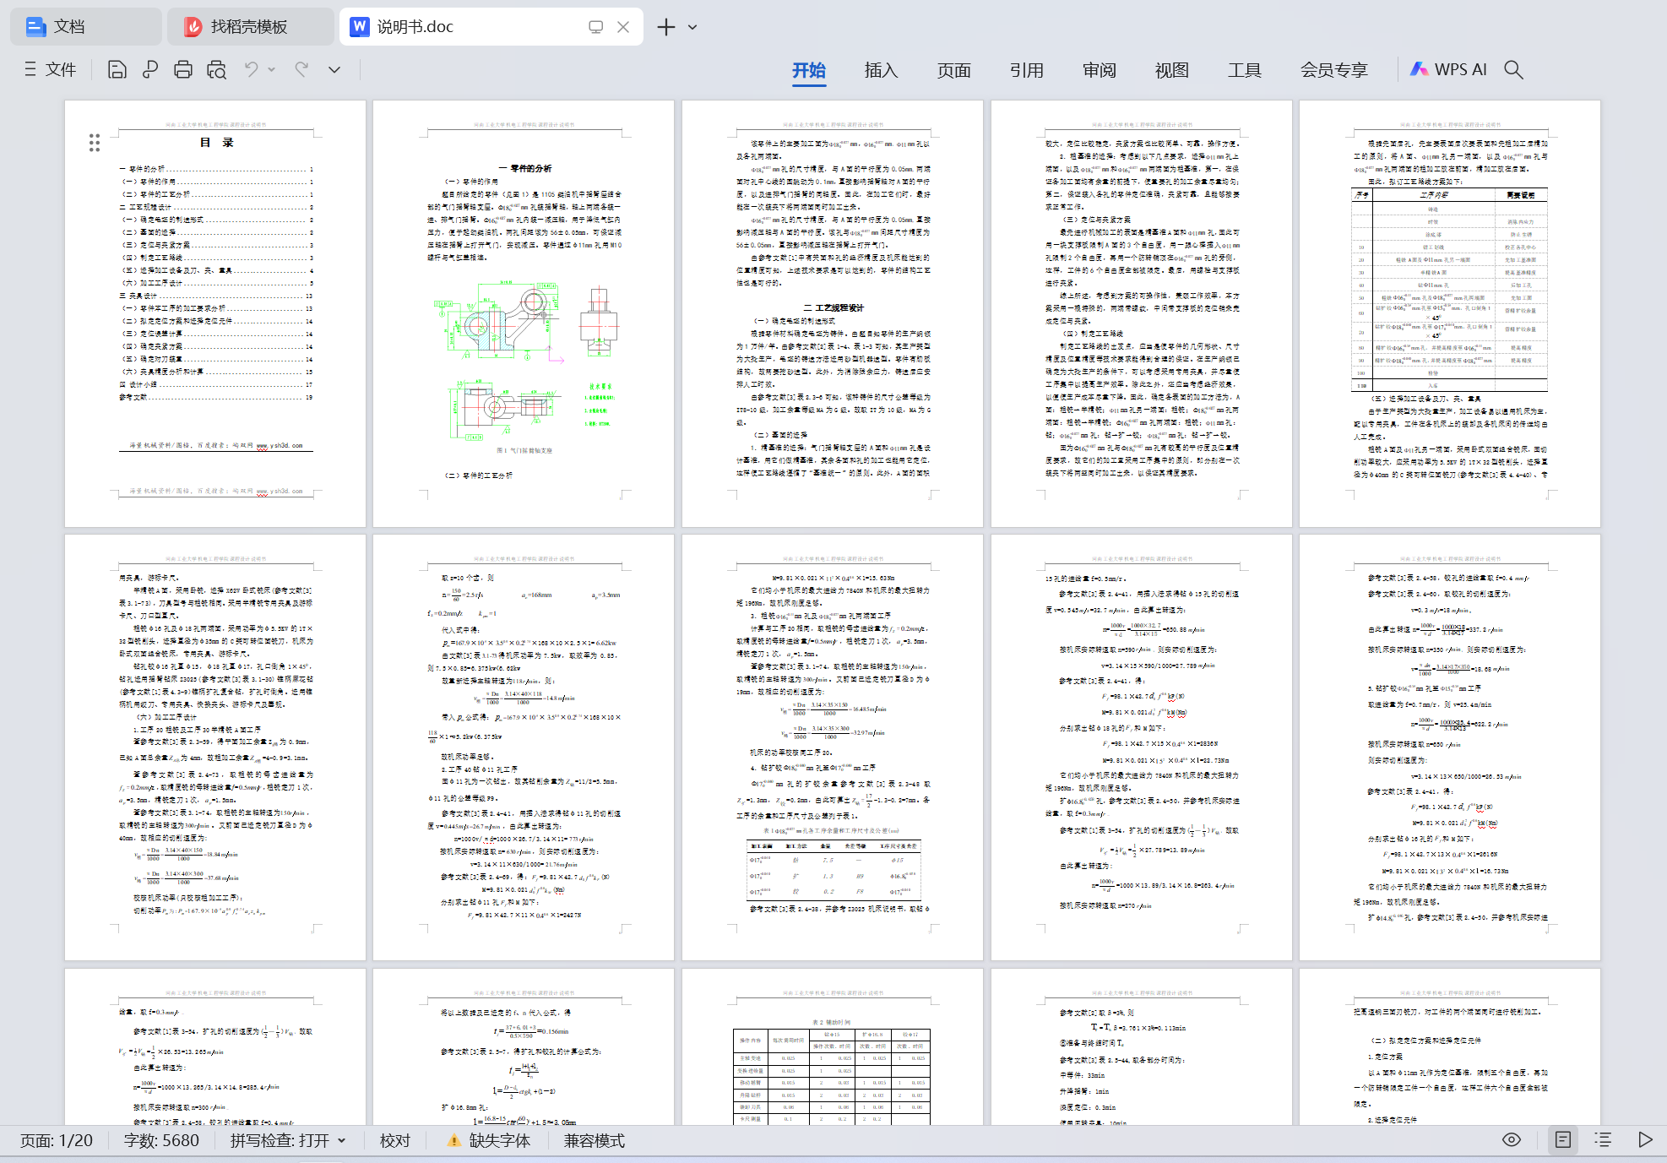Open the 工具 ribbon tab
Screen dimensions: 1667x1163
(1245, 70)
